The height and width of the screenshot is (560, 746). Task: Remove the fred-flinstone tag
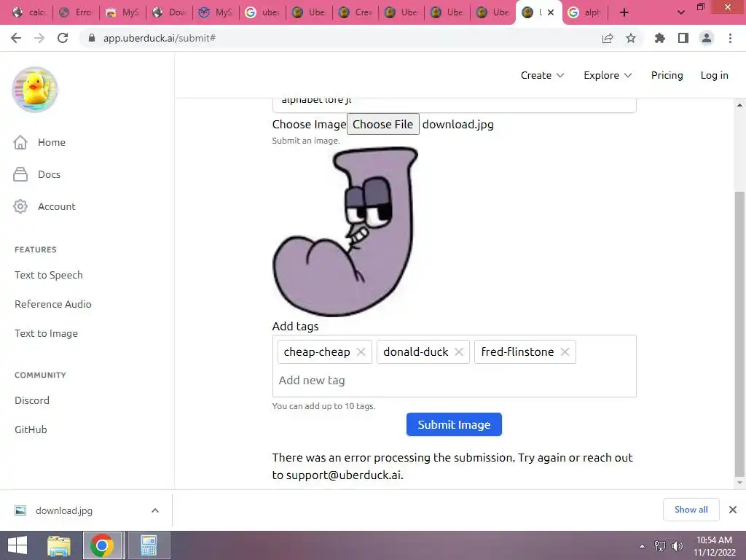click(565, 352)
